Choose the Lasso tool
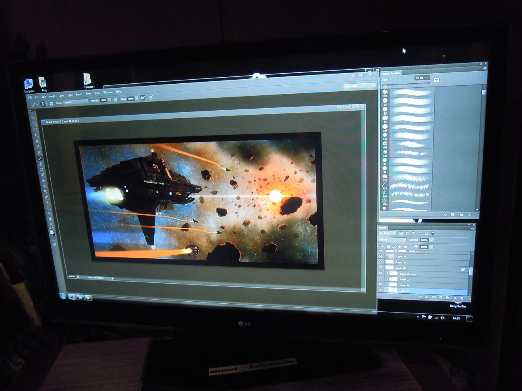 point(35,130)
